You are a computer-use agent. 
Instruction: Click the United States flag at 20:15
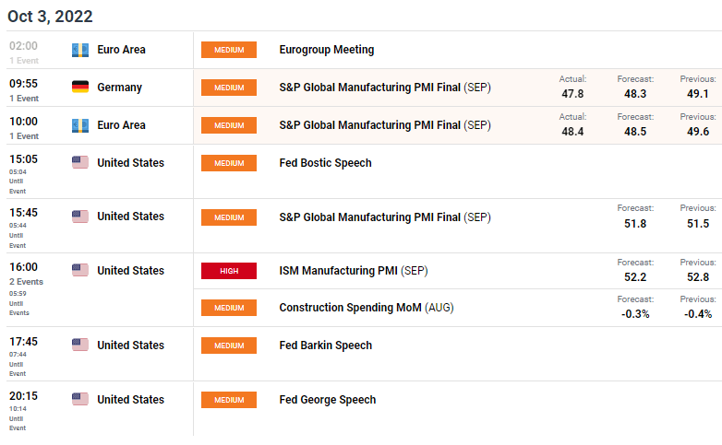click(x=80, y=399)
